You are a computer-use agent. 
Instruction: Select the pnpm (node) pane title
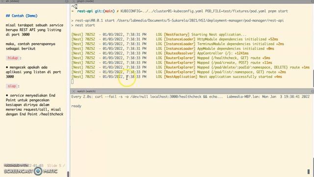click(85, 1)
